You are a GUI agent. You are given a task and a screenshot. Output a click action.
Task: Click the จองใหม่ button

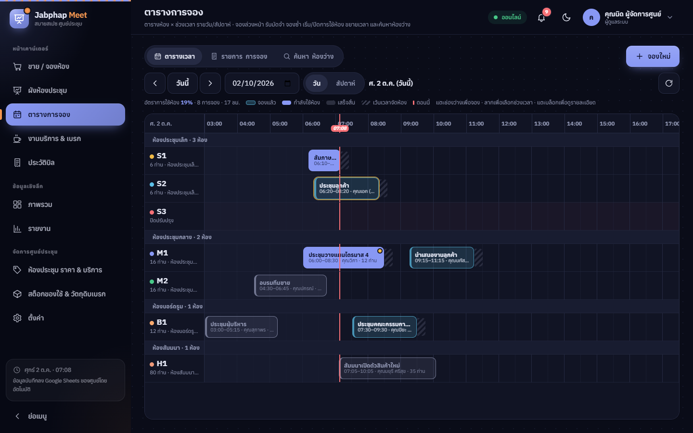coord(653,56)
